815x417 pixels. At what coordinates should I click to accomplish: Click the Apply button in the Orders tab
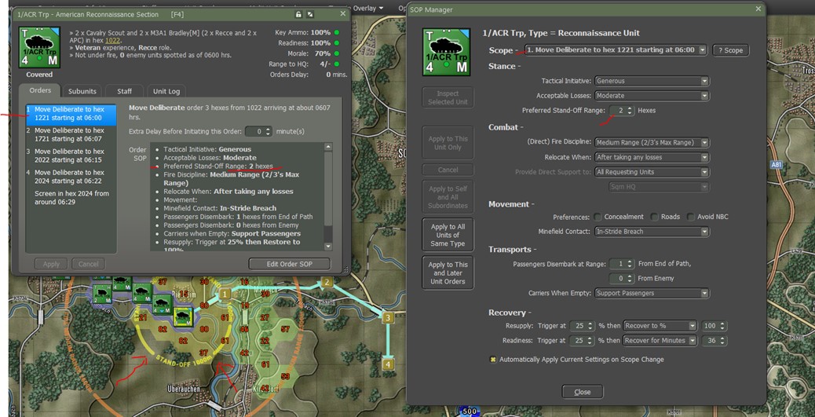51,264
